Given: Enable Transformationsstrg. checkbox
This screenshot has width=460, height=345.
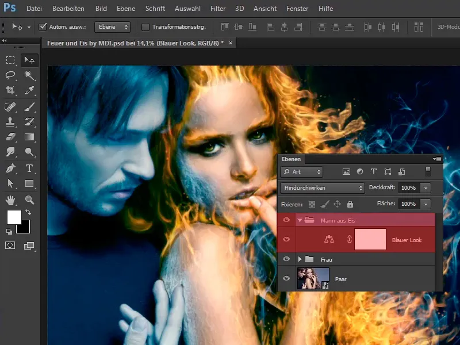Looking at the screenshot, I should (x=145, y=27).
